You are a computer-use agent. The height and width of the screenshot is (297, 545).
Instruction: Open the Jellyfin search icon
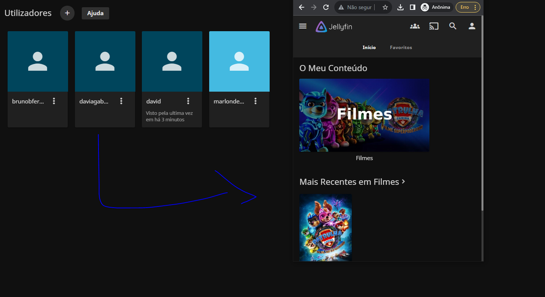[453, 26]
